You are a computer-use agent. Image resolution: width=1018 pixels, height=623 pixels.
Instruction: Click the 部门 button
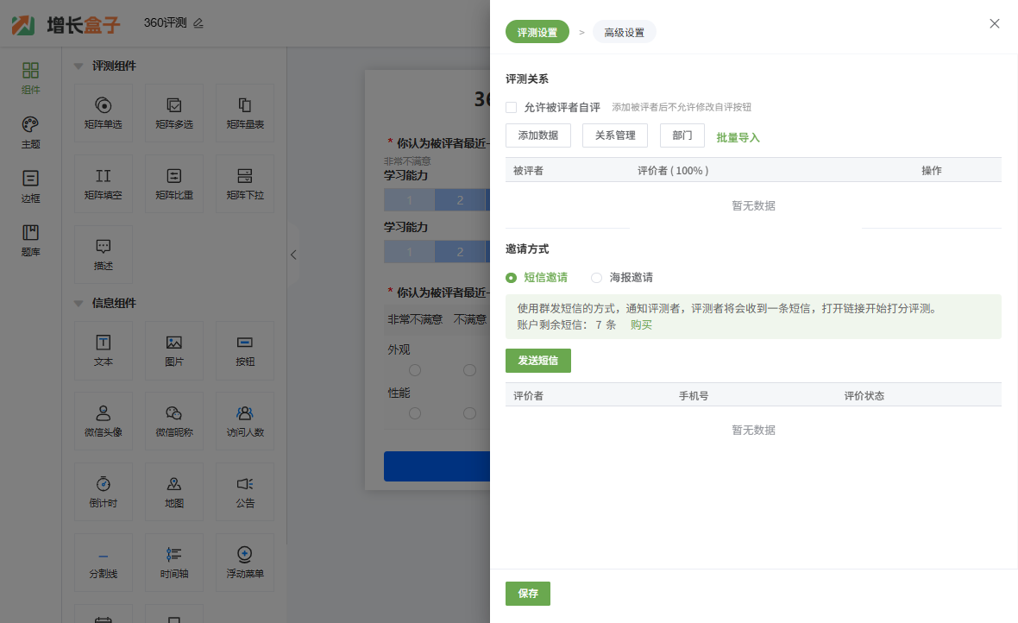[682, 135]
